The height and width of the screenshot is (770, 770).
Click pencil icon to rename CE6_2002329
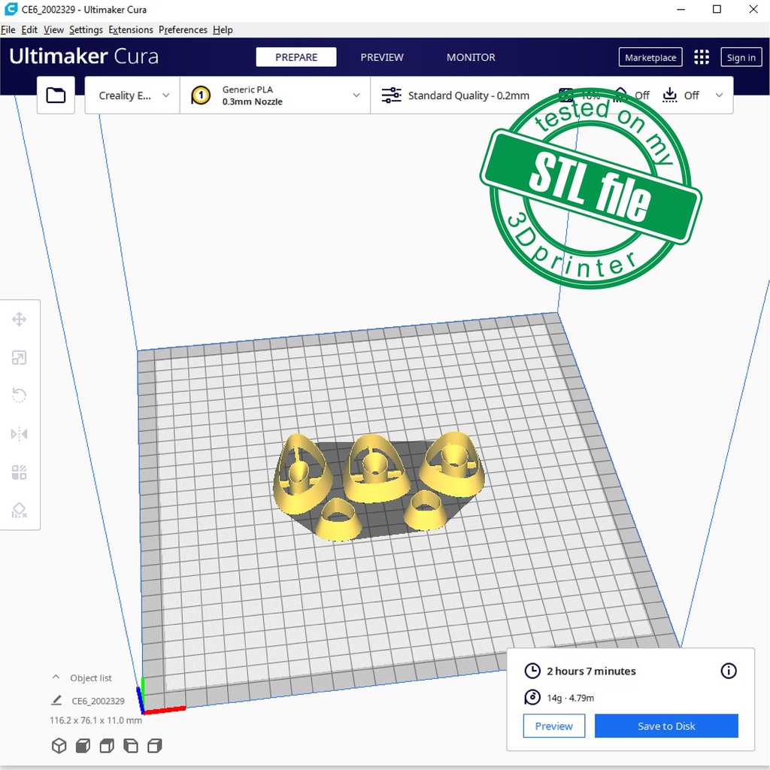[56, 700]
